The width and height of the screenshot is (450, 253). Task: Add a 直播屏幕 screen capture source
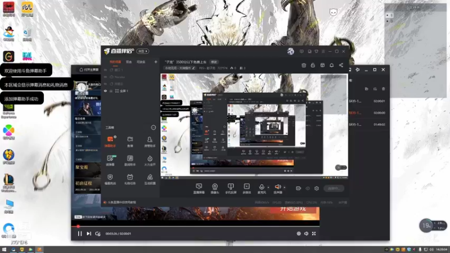199,188
